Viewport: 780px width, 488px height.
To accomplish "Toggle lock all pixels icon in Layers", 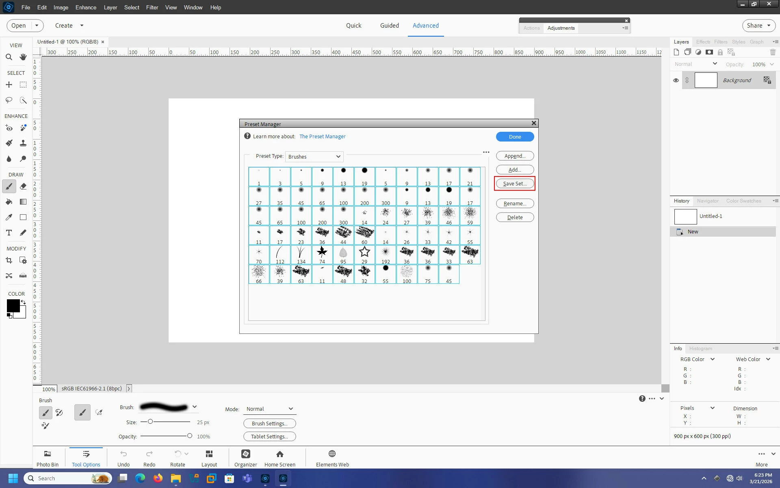I will click(x=720, y=52).
